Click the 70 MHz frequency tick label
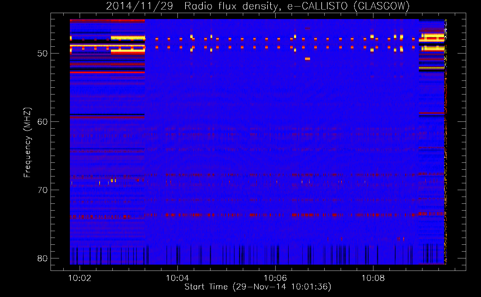This screenshot has width=481, height=297. (43, 190)
